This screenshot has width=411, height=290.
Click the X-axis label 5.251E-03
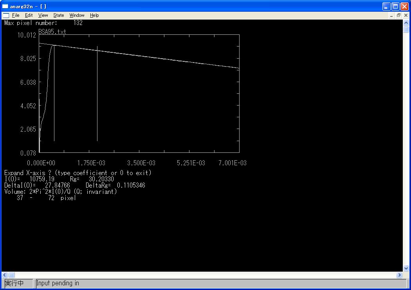(x=191, y=163)
